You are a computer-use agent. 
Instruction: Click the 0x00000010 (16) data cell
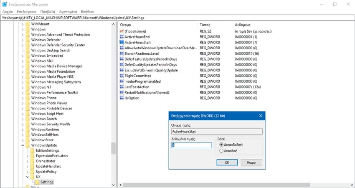point(247,53)
